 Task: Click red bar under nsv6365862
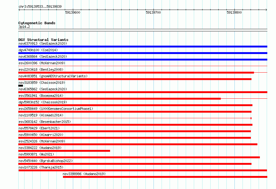(x=143, y=92)
